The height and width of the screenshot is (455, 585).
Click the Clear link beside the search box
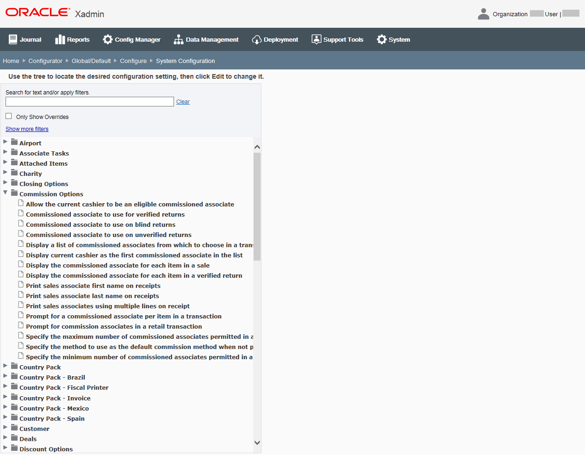182,101
